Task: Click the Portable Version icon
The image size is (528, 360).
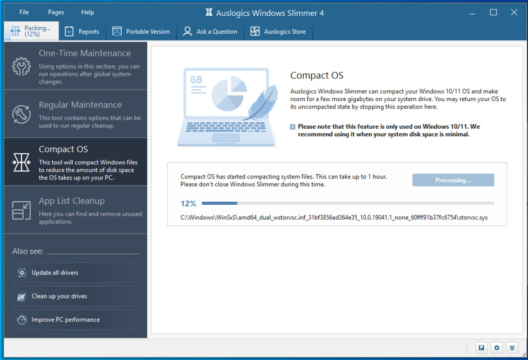Action: point(117,31)
